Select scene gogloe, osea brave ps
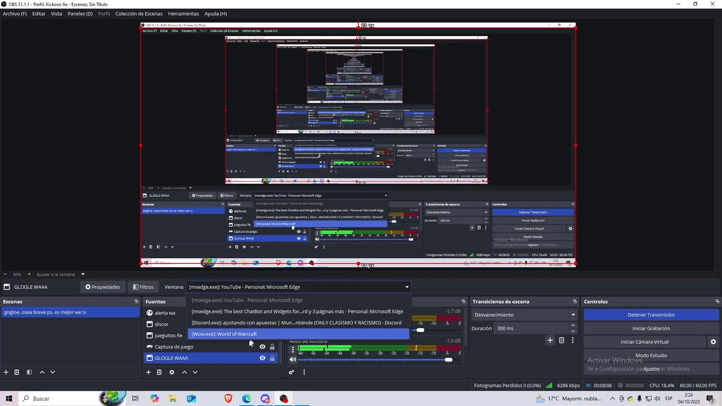This screenshot has width=722, height=406. (x=70, y=312)
